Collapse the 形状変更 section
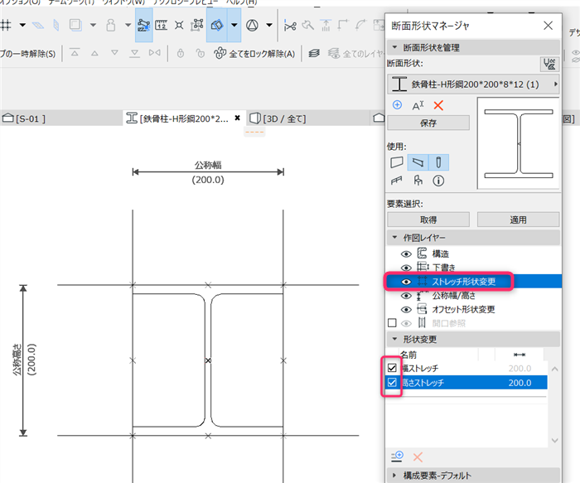The height and width of the screenshot is (483, 580). click(x=394, y=339)
